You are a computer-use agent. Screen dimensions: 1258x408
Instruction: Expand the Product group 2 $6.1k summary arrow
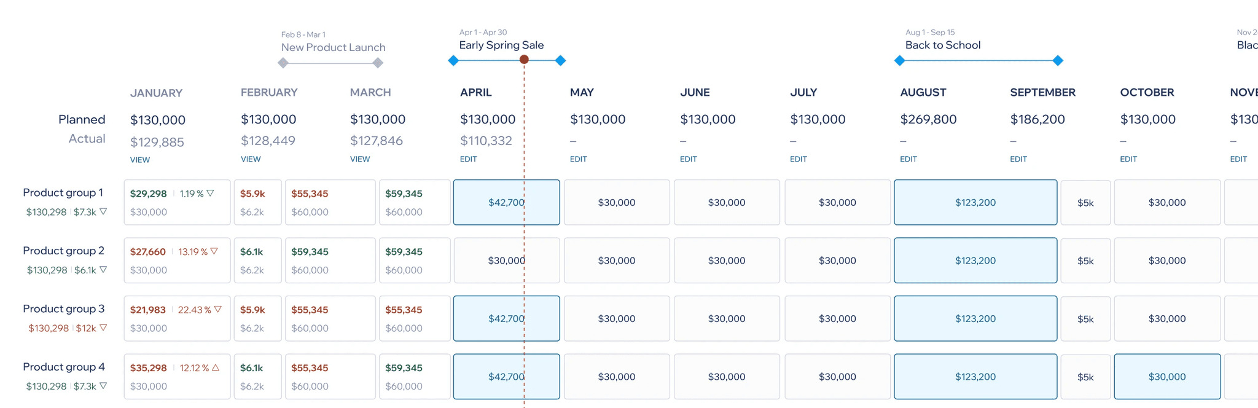[103, 270]
